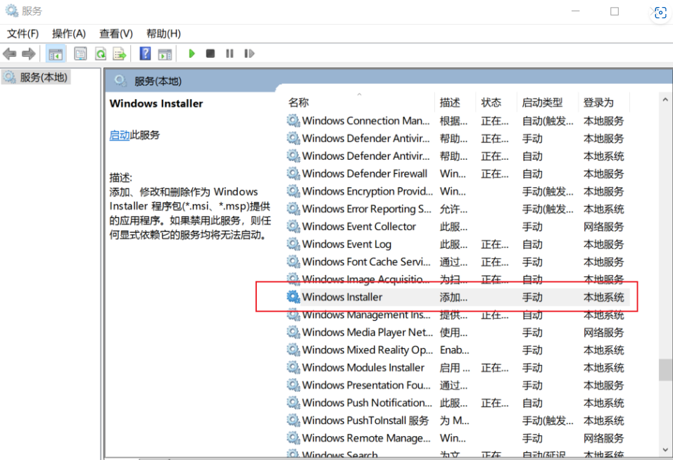
Task: Click the gear icon of Windows Defender Firewall
Action: [x=294, y=174]
